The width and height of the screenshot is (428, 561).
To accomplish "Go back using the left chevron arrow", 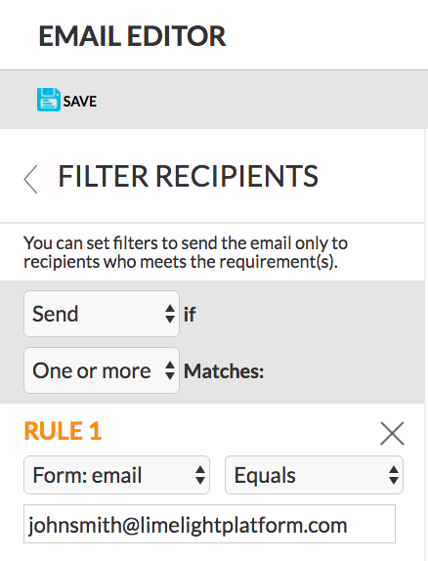I will [30, 179].
